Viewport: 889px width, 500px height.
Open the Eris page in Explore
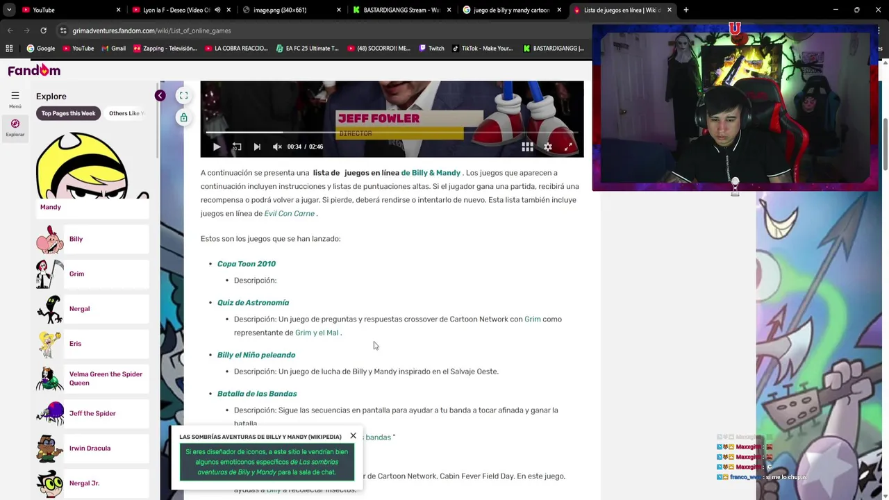pos(92,343)
